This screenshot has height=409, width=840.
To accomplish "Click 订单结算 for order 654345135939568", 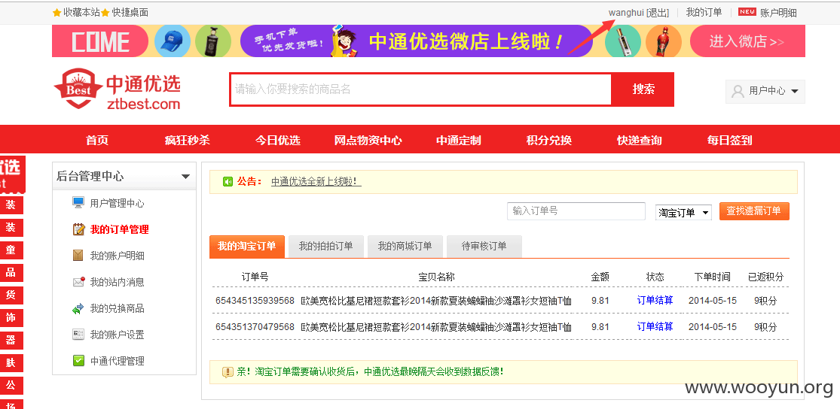I will [655, 301].
